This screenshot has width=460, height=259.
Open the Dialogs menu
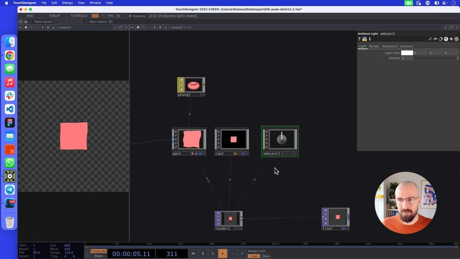(67, 3)
